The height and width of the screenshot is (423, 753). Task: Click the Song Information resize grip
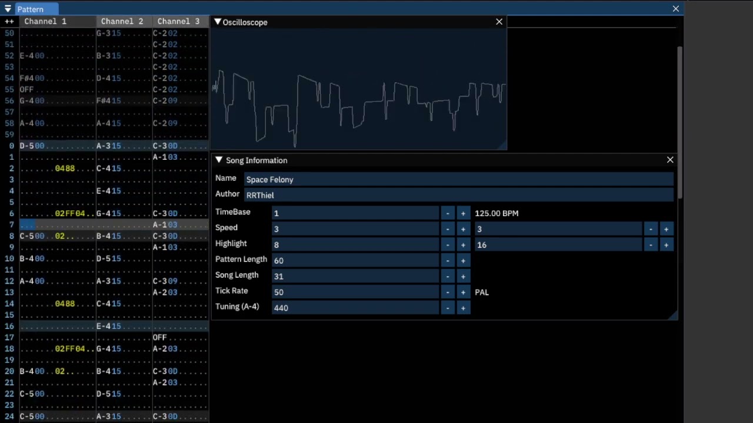click(673, 316)
